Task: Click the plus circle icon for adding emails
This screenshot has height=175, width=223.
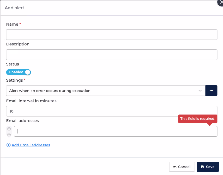Action: click(x=8, y=145)
